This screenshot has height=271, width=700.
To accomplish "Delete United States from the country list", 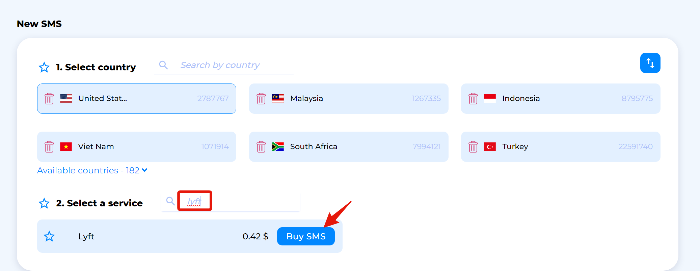I will pos(49,99).
